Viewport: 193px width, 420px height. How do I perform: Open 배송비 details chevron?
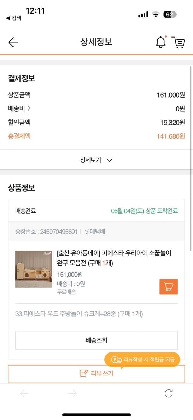click(29, 108)
